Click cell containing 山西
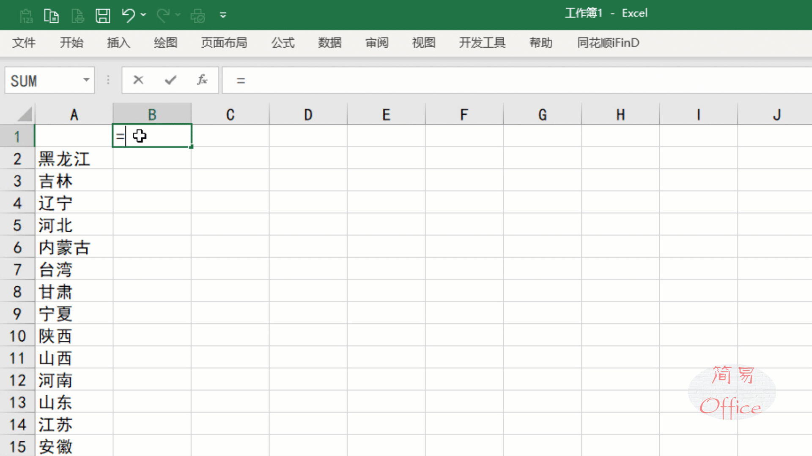This screenshot has height=456, width=812. pos(74,358)
